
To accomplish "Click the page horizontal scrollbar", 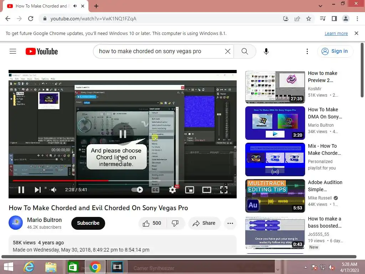I will coord(179,257).
